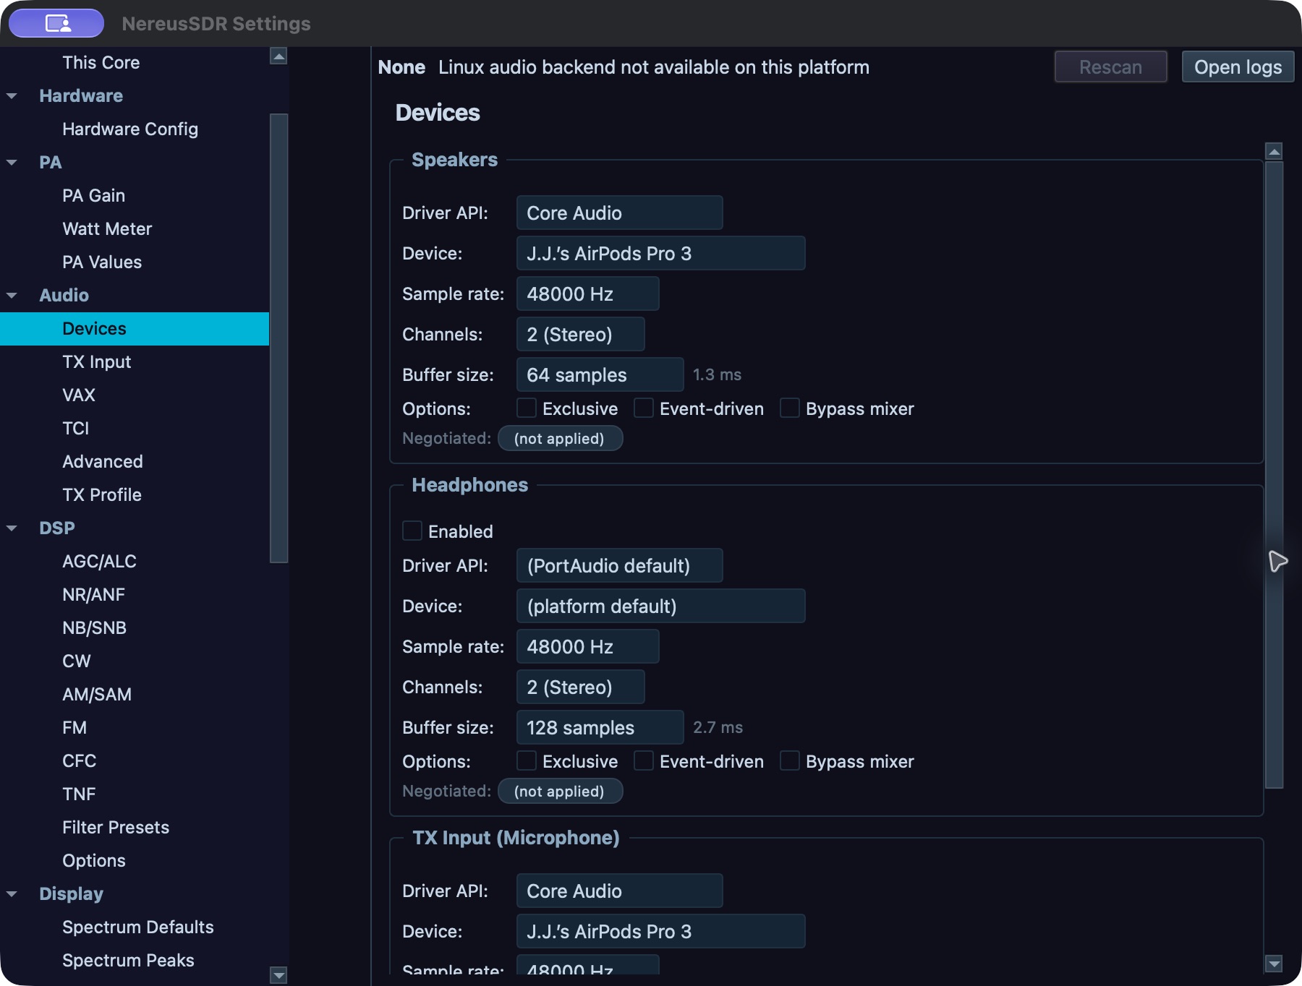Click sidebar scroll-down arrow
Screen dimensions: 1302x986
[x=278, y=975]
